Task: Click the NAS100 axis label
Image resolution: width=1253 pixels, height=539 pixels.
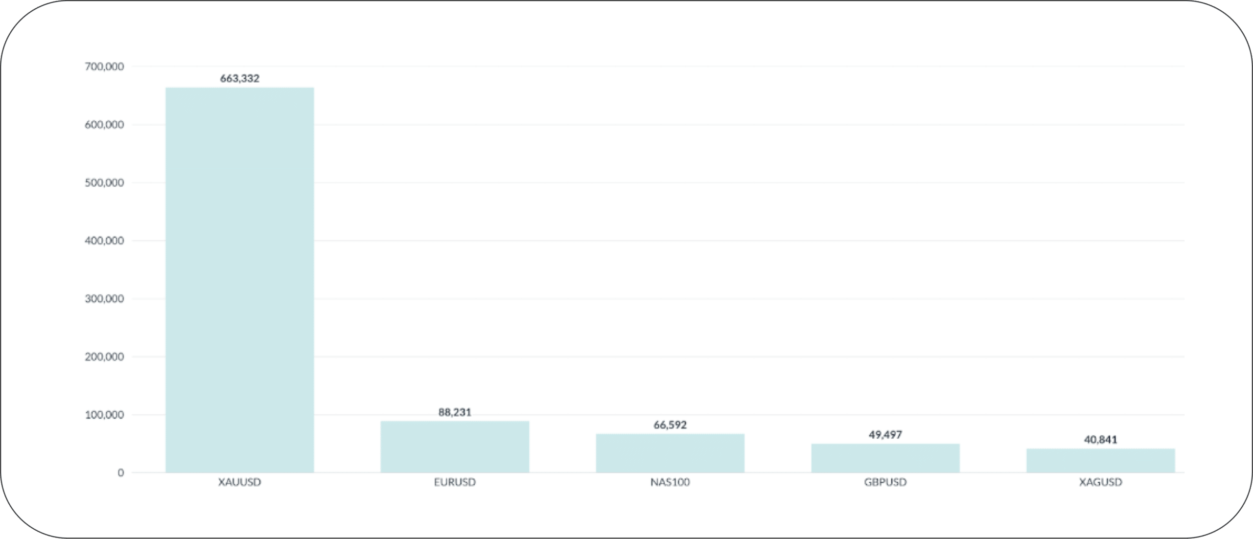Action: 670,482
